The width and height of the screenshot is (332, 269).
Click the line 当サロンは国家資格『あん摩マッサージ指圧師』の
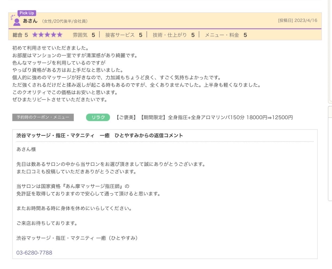coord(73,186)
